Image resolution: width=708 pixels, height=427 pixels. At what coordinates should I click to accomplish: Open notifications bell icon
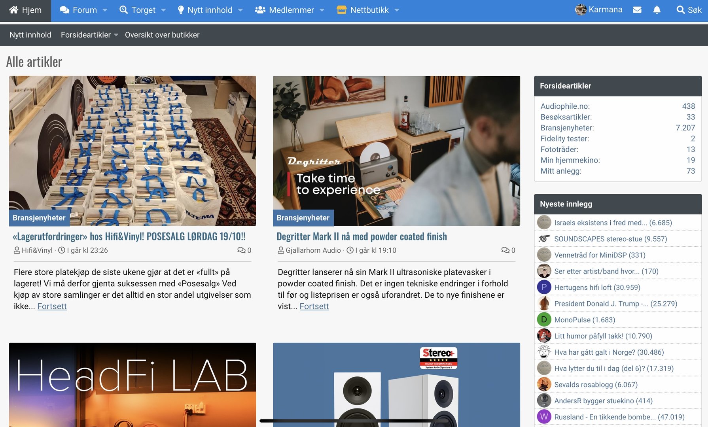[x=657, y=10]
